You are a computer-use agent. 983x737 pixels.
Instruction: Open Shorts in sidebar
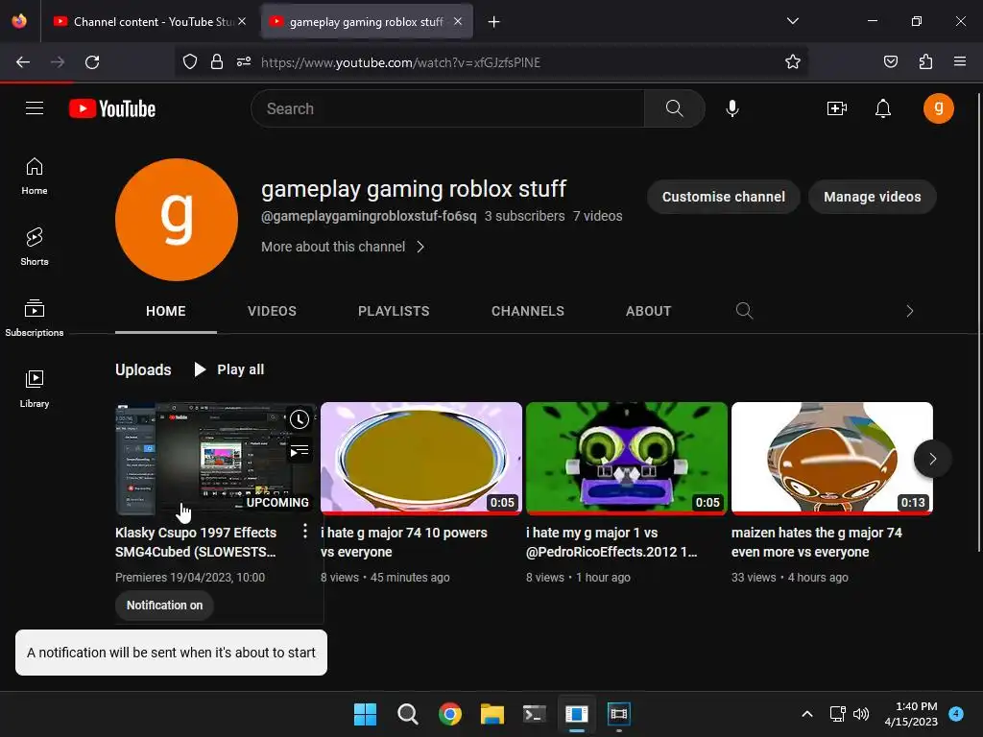click(35, 248)
